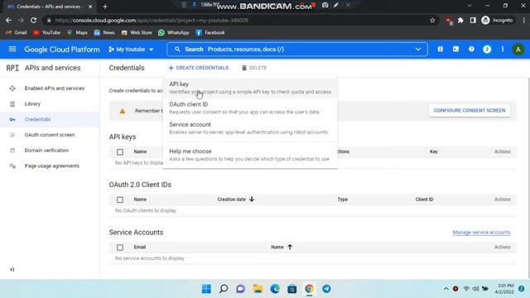Open the Windows Start menu
Image resolution: width=530 pixels, height=298 pixels.
pyautogui.click(x=206, y=289)
